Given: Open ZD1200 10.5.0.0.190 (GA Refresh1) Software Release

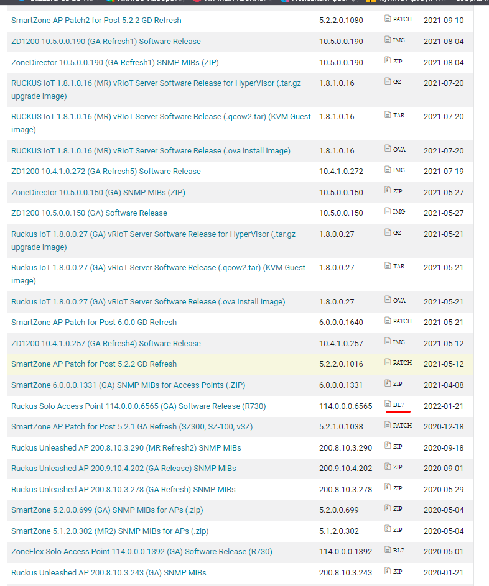Looking at the screenshot, I should 106,42.
